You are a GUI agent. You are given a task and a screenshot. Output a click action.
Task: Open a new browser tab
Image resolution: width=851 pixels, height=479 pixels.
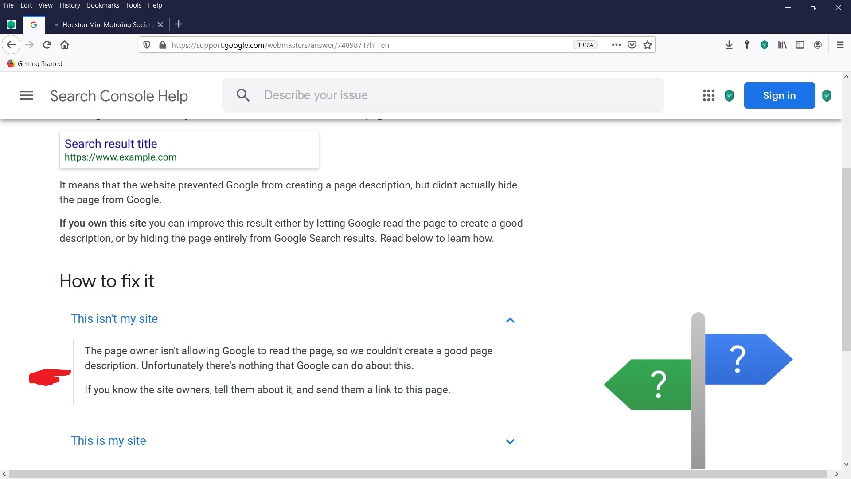tap(179, 24)
